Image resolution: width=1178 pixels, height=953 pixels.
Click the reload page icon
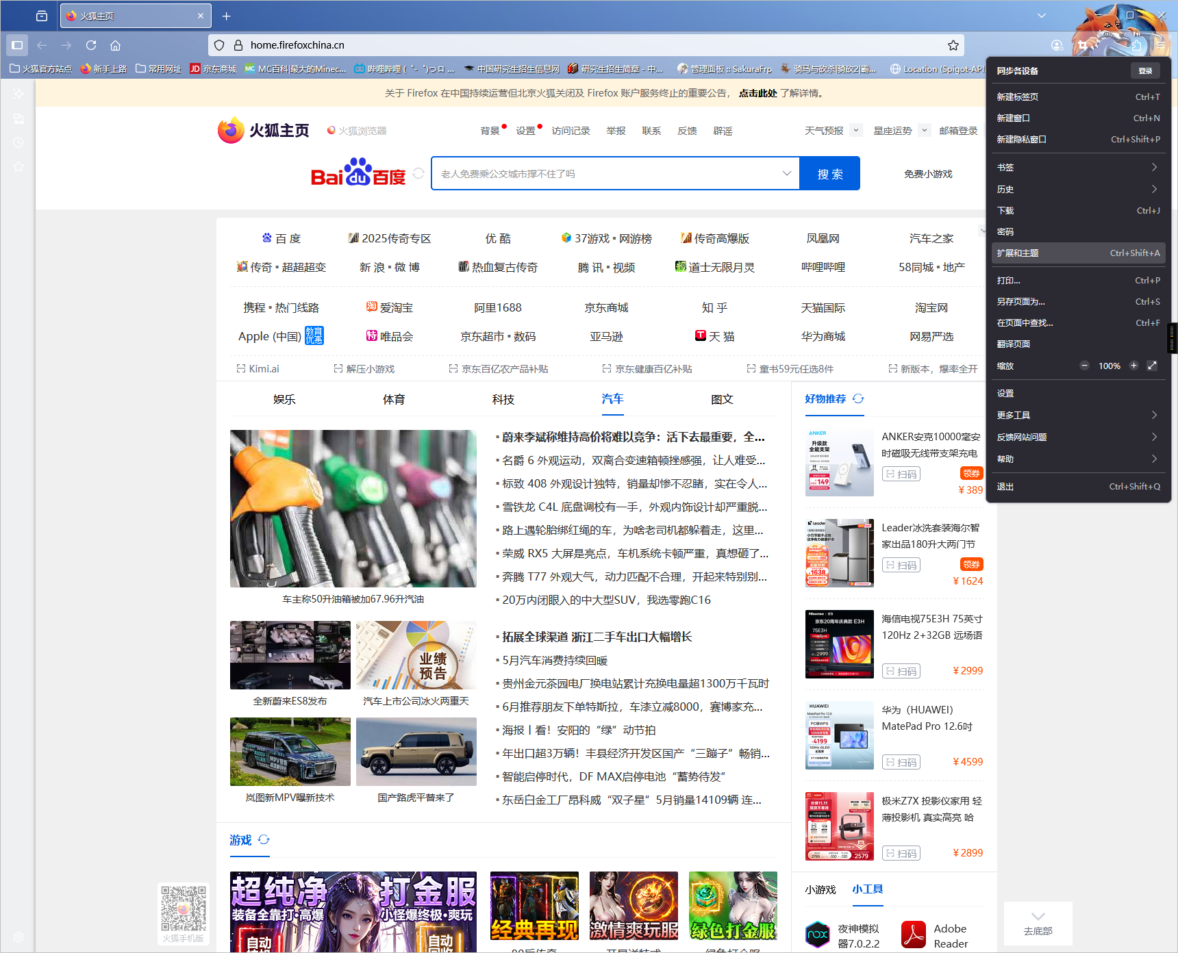pos(91,45)
